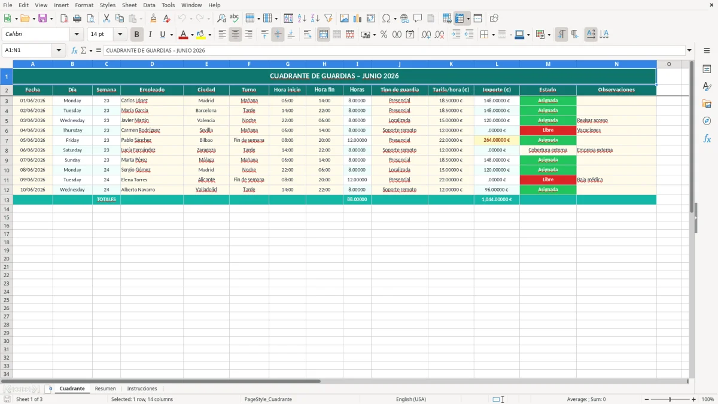Image resolution: width=718 pixels, height=404 pixels.
Task: Open the Function Wizard icon
Action: pyautogui.click(x=74, y=50)
